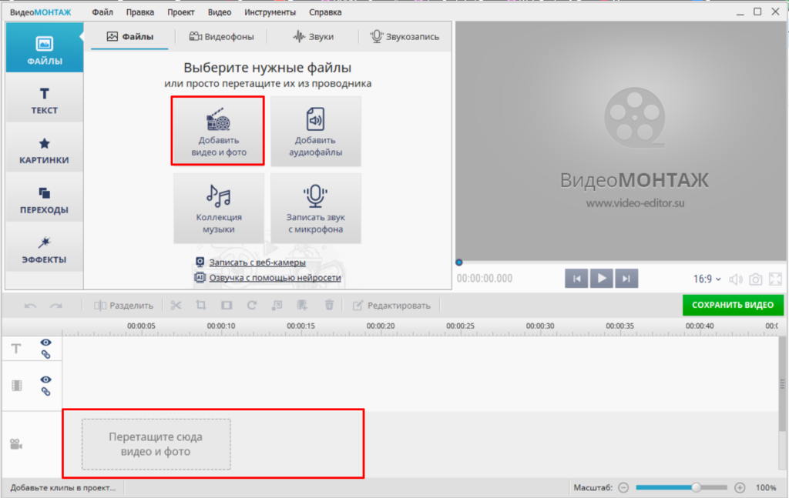Click the zoom out minus icon
Viewport: 789px width, 498px height.
click(x=623, y=487)
